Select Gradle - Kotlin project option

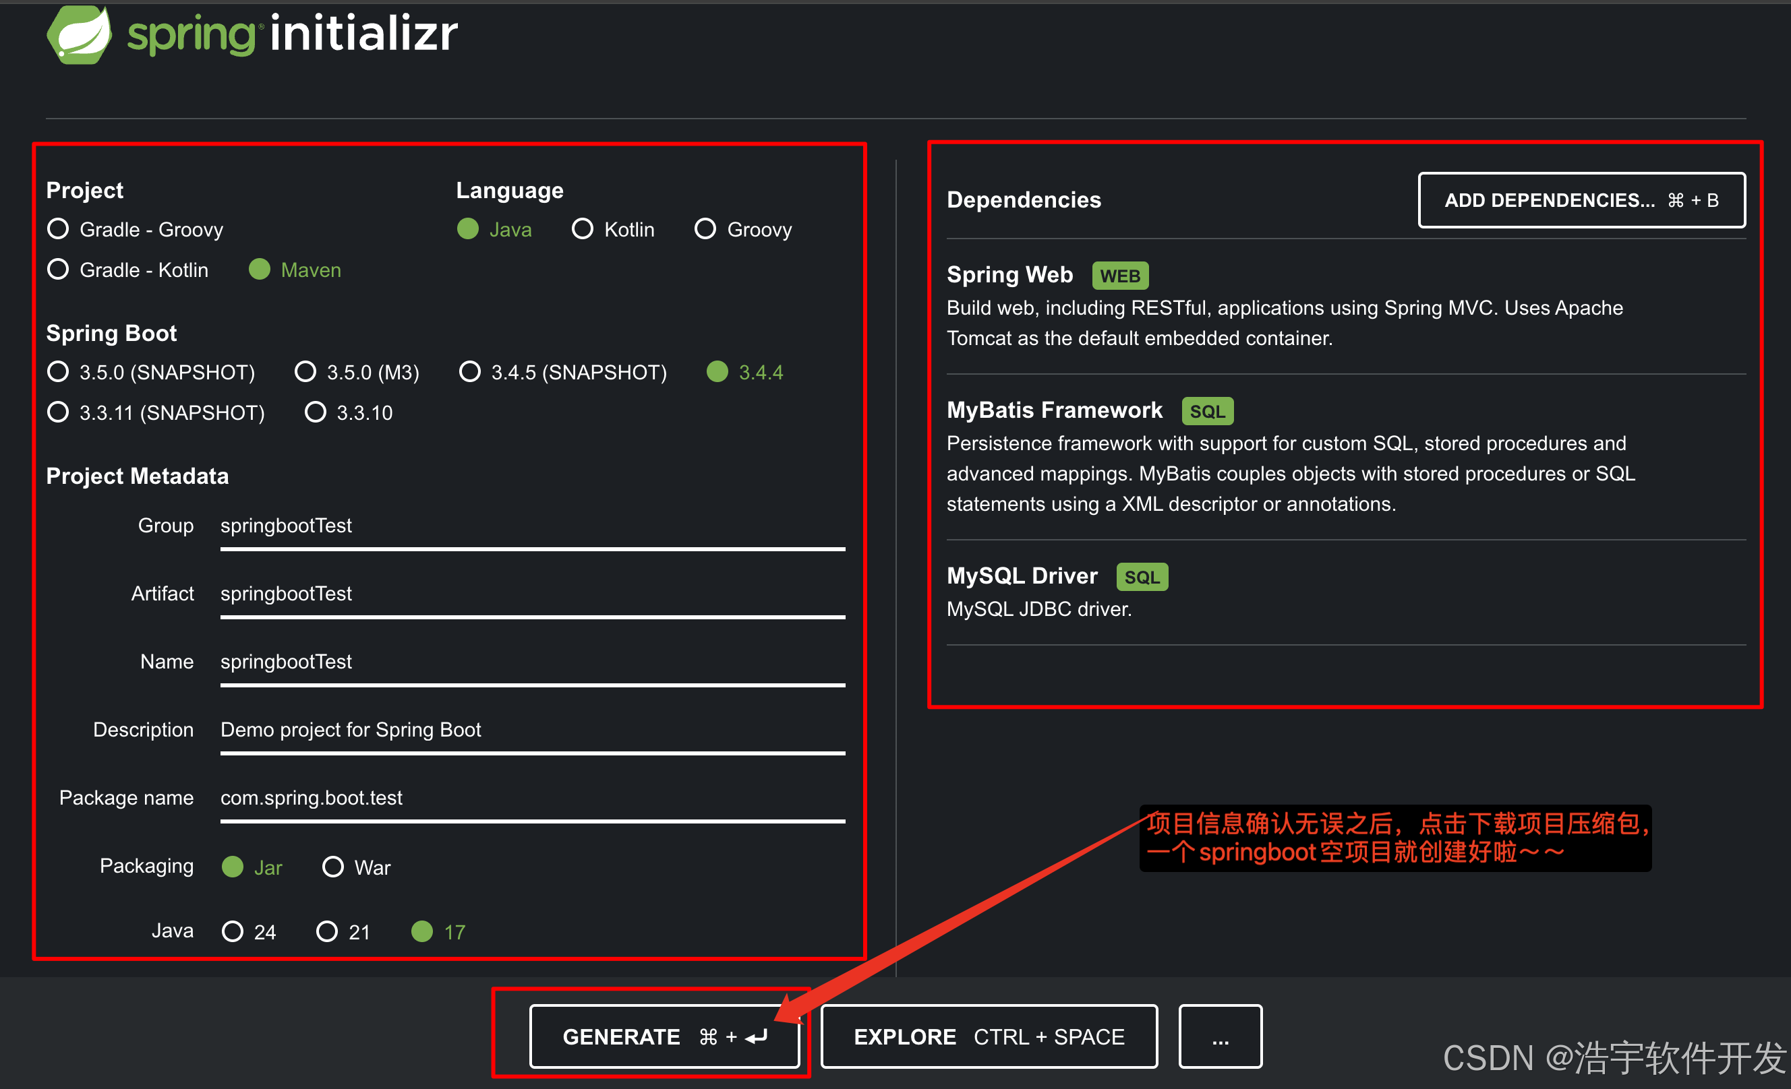(x=58, y=270)
